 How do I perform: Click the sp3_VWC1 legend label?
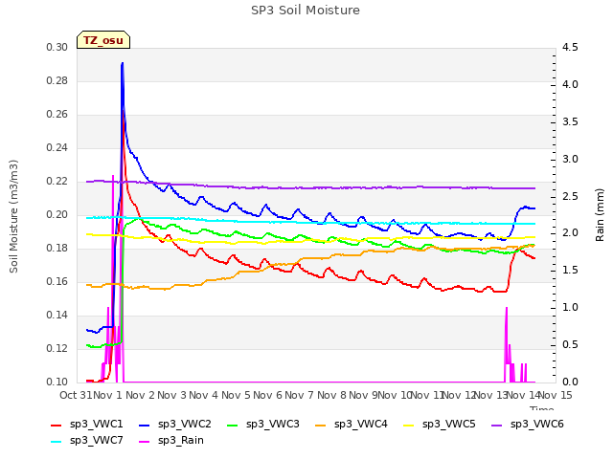click(x=96, y=424)
